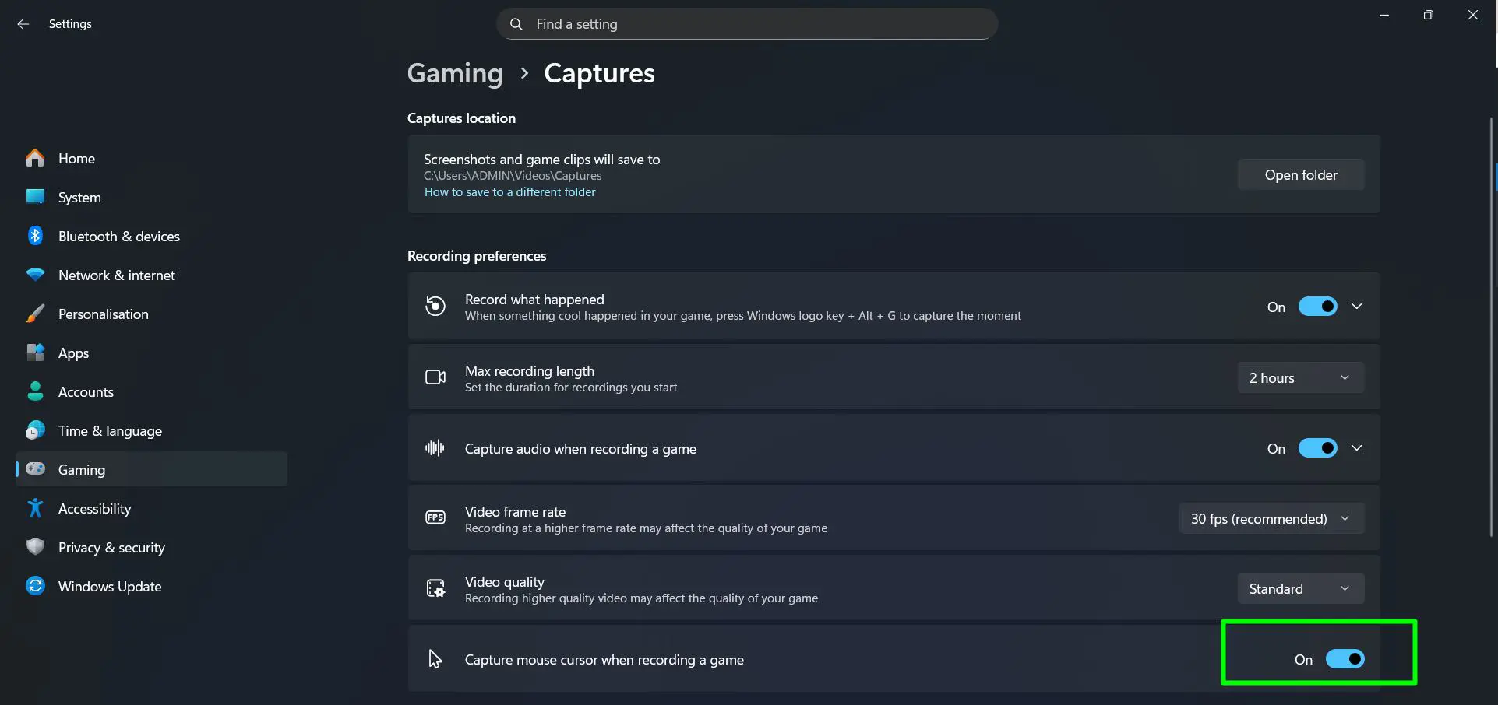Click the Record what happened camera icon

(435, 306)
